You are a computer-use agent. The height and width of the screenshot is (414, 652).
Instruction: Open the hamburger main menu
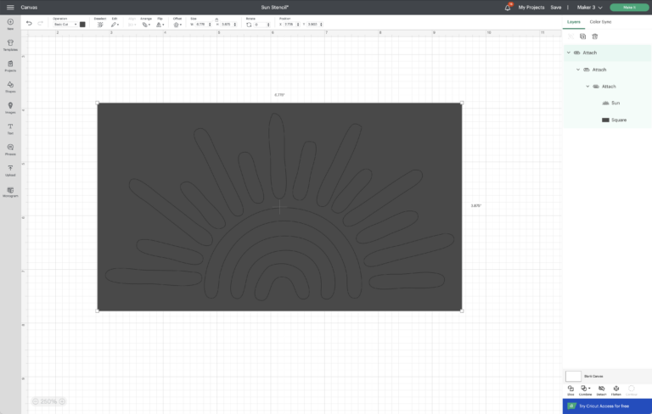pos(9,7)
